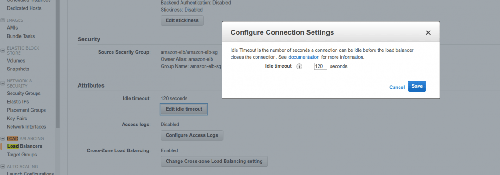Open the documentation link

click(x=304, y=57)
